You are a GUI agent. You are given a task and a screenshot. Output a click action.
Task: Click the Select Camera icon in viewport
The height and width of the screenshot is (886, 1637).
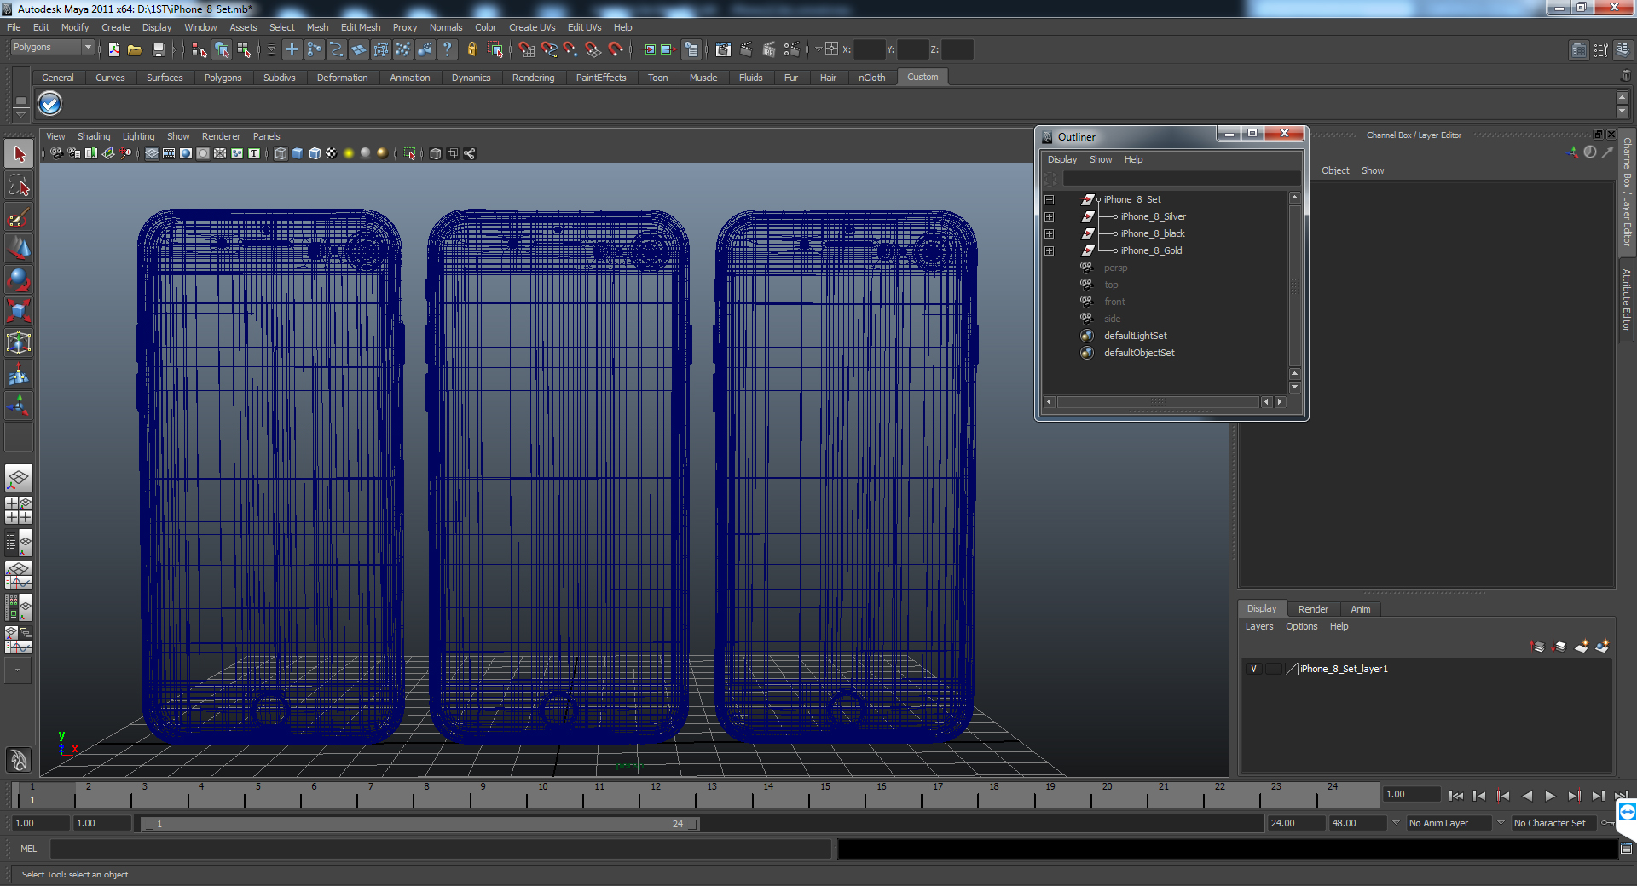coord(56,153)
